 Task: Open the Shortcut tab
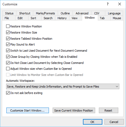(x=25, y=13)
